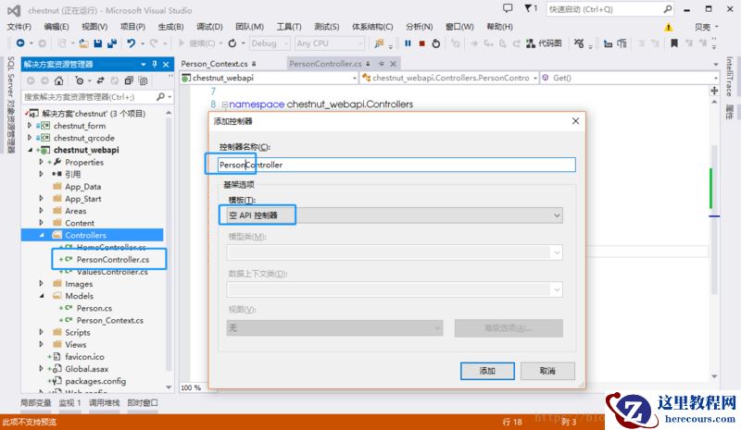Open the Get() member dropdown
741x430 pixels.
point(630,78)
